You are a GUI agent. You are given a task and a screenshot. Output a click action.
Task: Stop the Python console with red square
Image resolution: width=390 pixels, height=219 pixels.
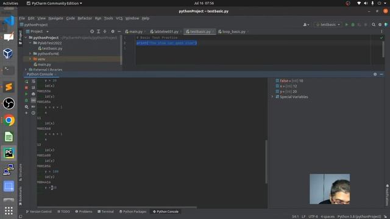tap(26, 88)
